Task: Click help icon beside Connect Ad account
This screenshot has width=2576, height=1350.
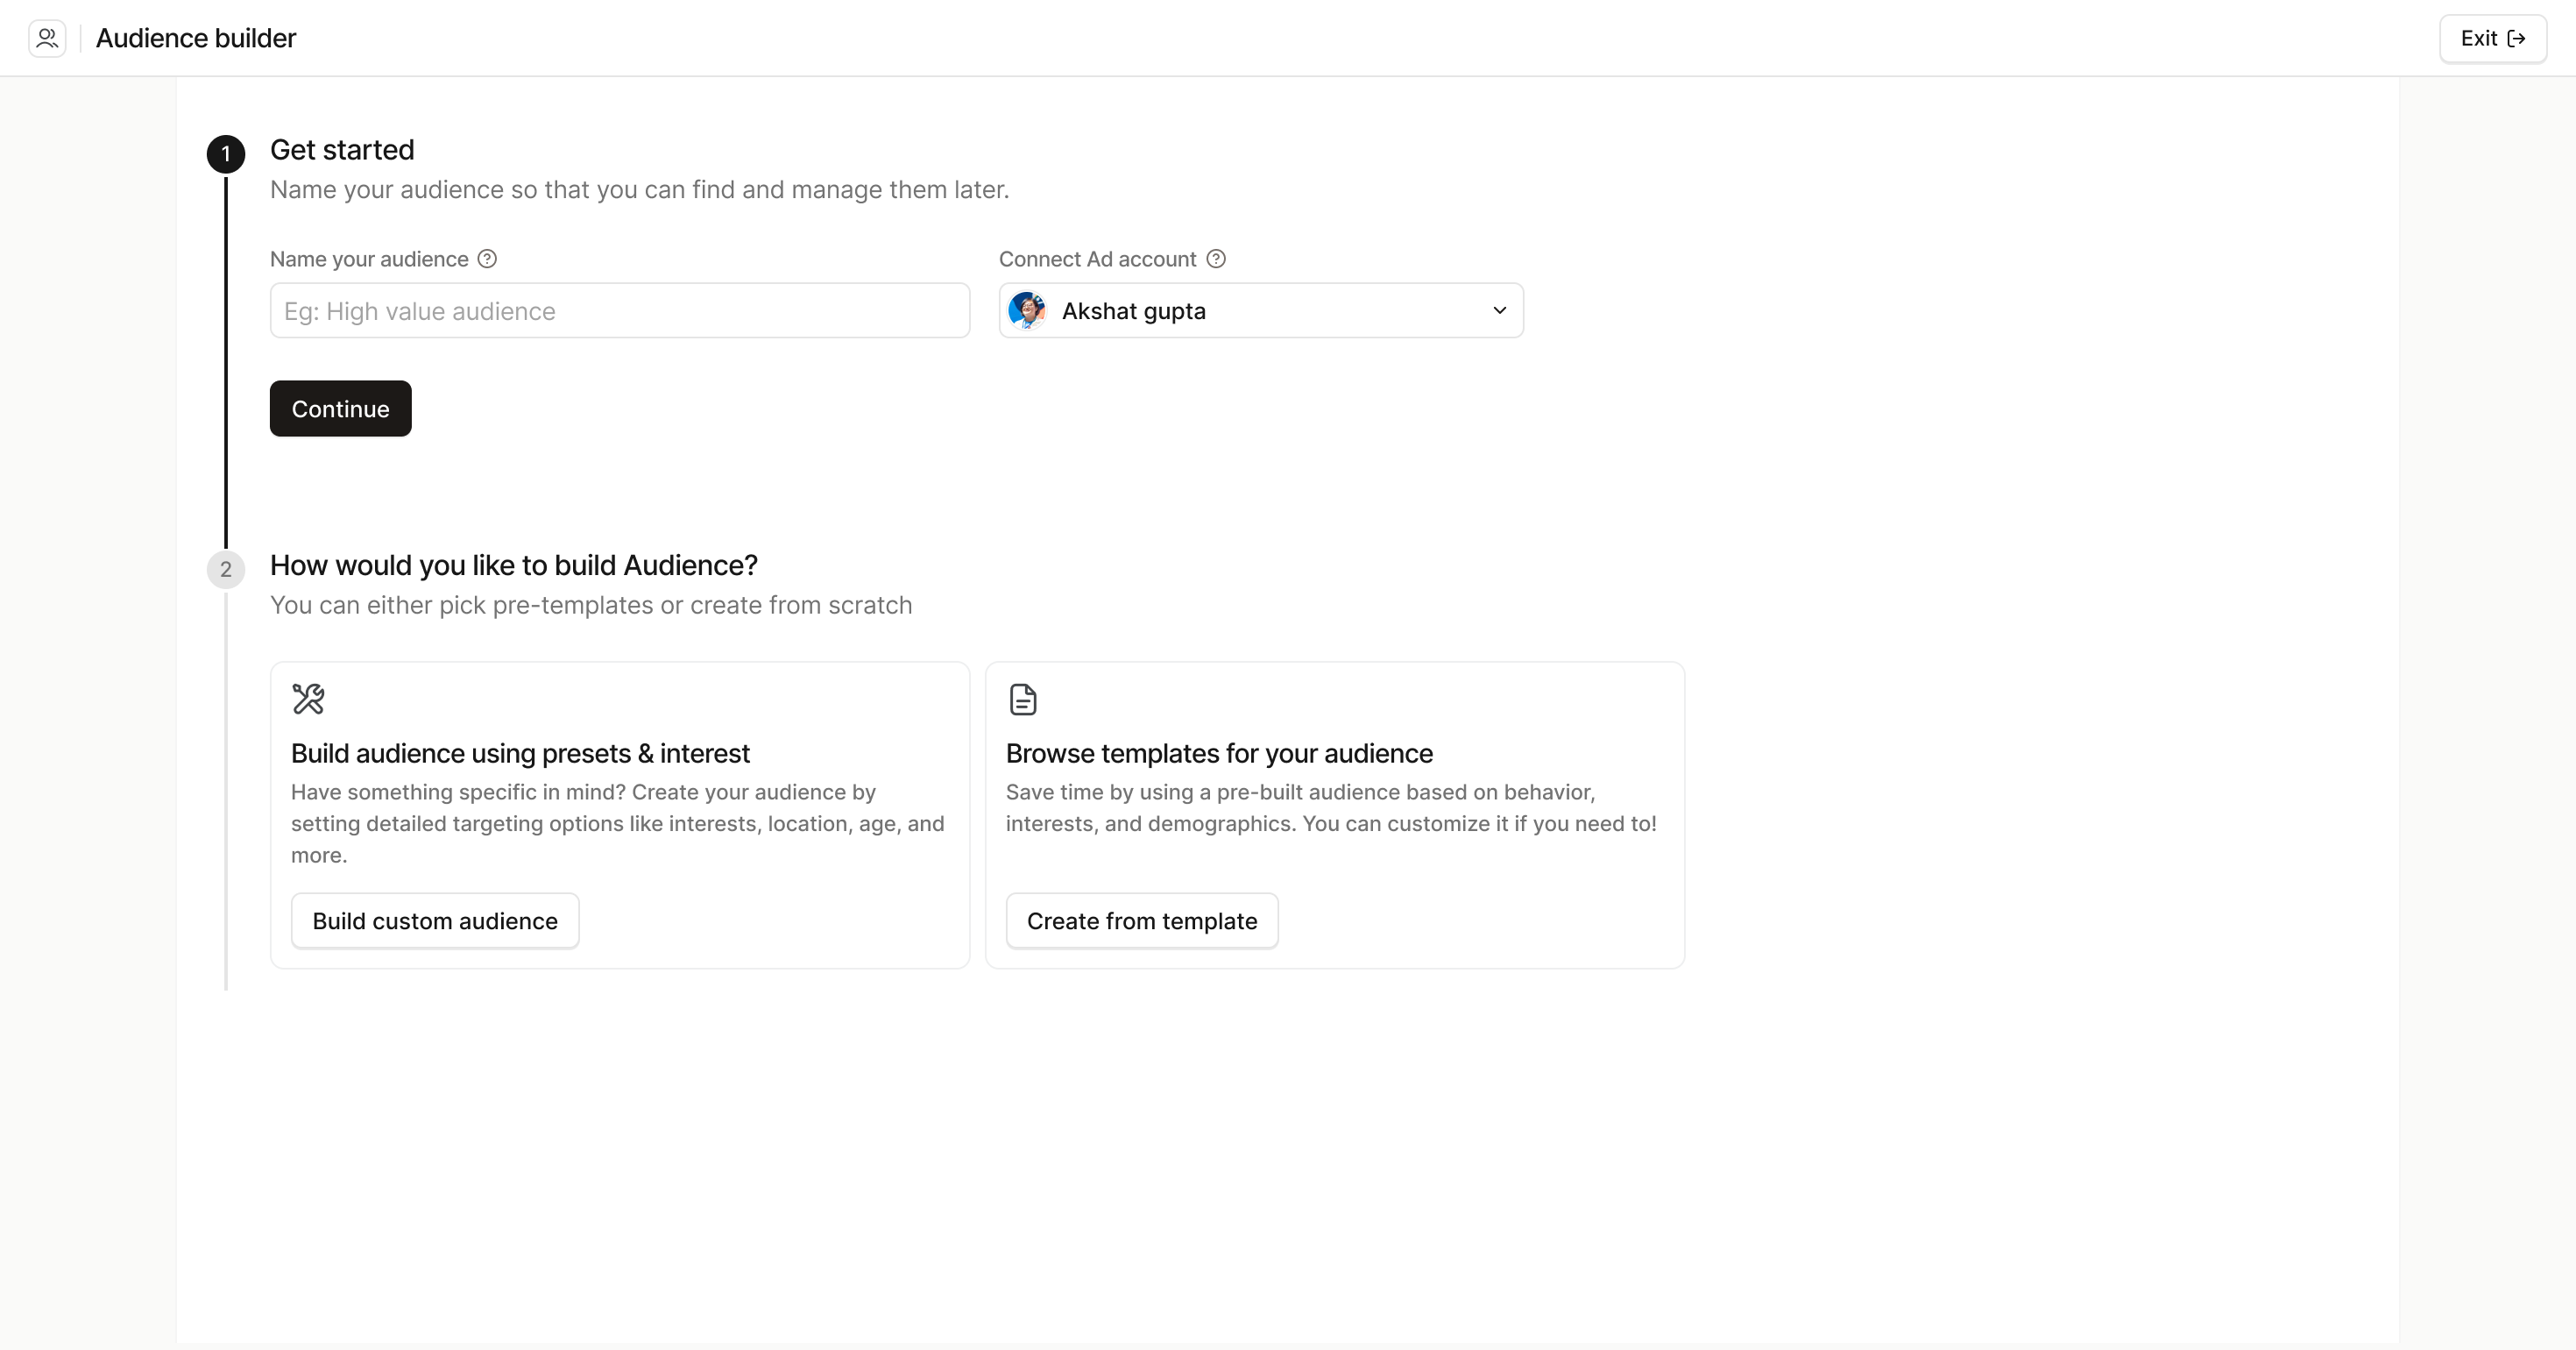Action: (x=1216, y=259)
